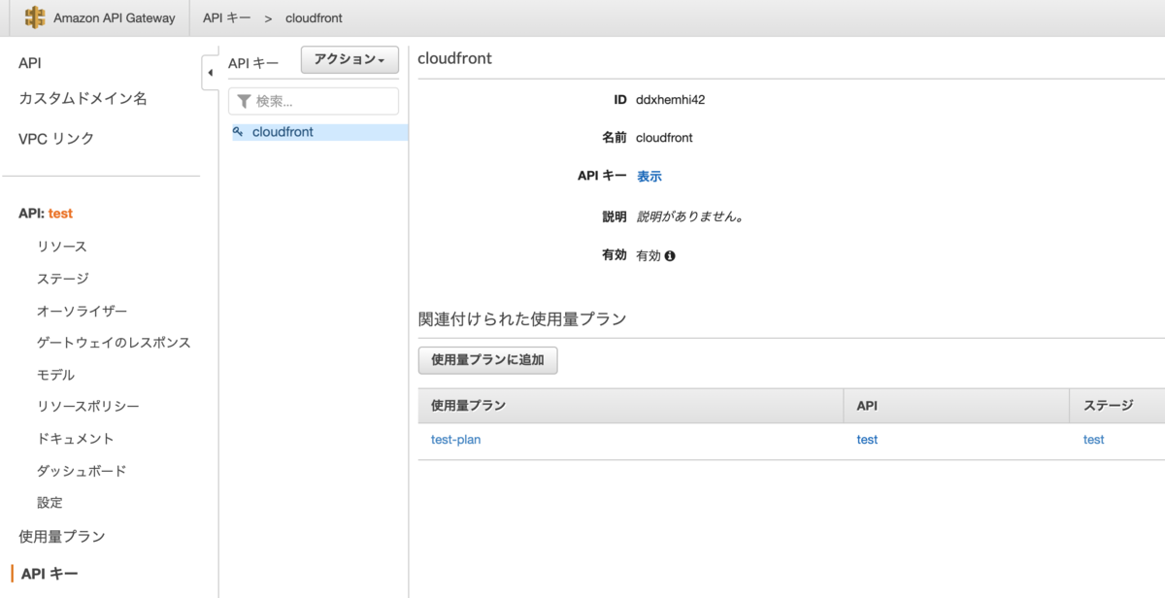Screen dimensions: 1165x598
Task: Click the API キー breadcrumb
Action: pyautogui.click(x=226, y=18)
